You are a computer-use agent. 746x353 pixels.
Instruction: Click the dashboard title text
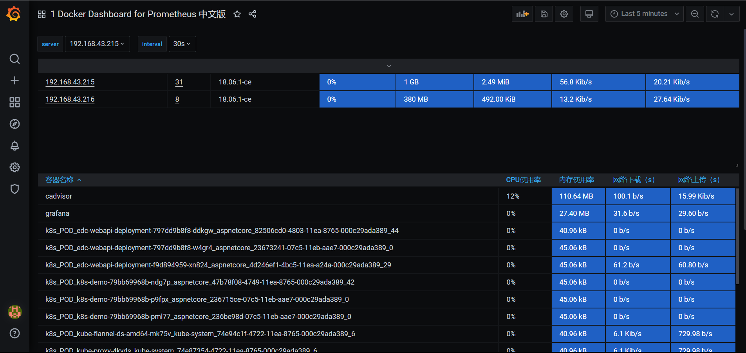[138, 14]
